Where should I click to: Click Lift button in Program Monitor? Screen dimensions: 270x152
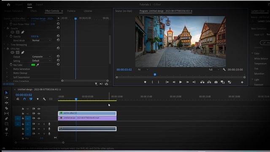[202, 82]
